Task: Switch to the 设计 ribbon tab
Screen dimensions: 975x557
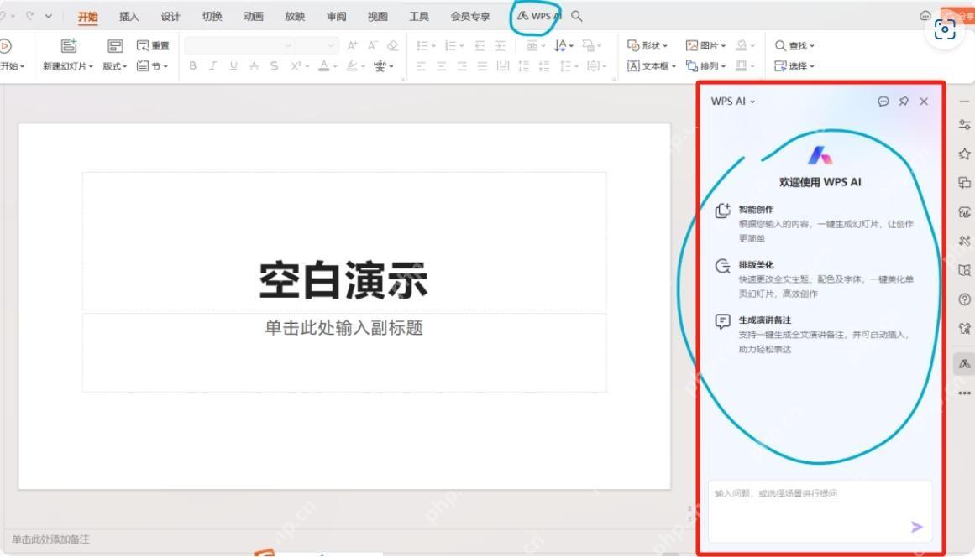Action: click(x=170, y=17)
